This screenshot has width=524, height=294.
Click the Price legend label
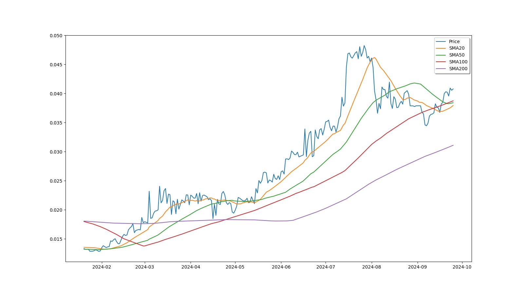(x=454, y=41)
